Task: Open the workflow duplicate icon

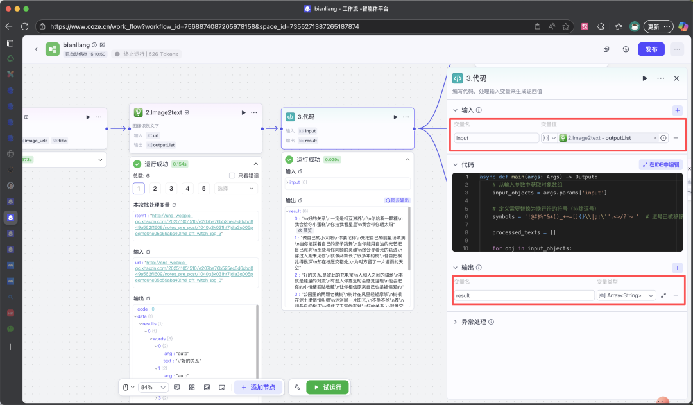Action: [606, 49]
